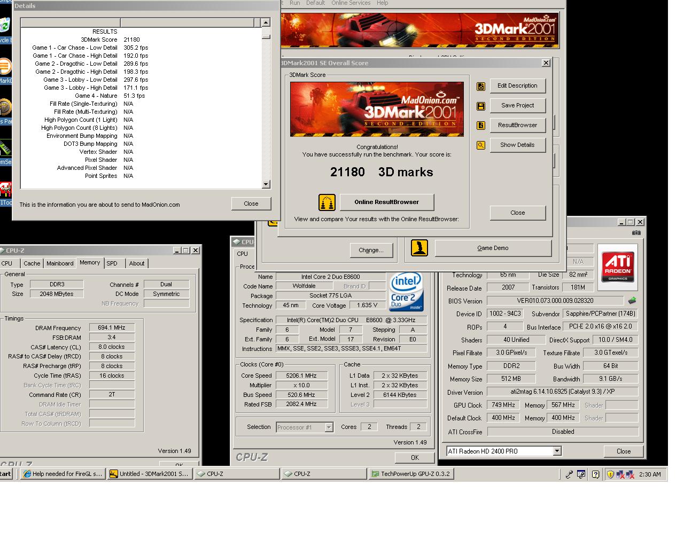Click the MadOnion 3DMark2001 banner in score dialog
Screen dimensions: 684x547
(x=377, y=109)
